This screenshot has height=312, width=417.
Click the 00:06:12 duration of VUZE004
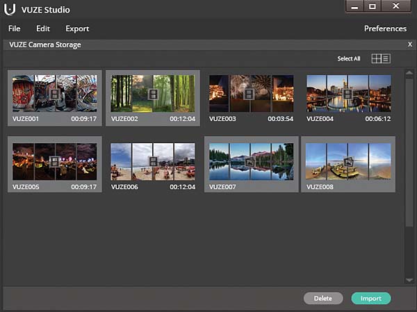pos(378,119)
